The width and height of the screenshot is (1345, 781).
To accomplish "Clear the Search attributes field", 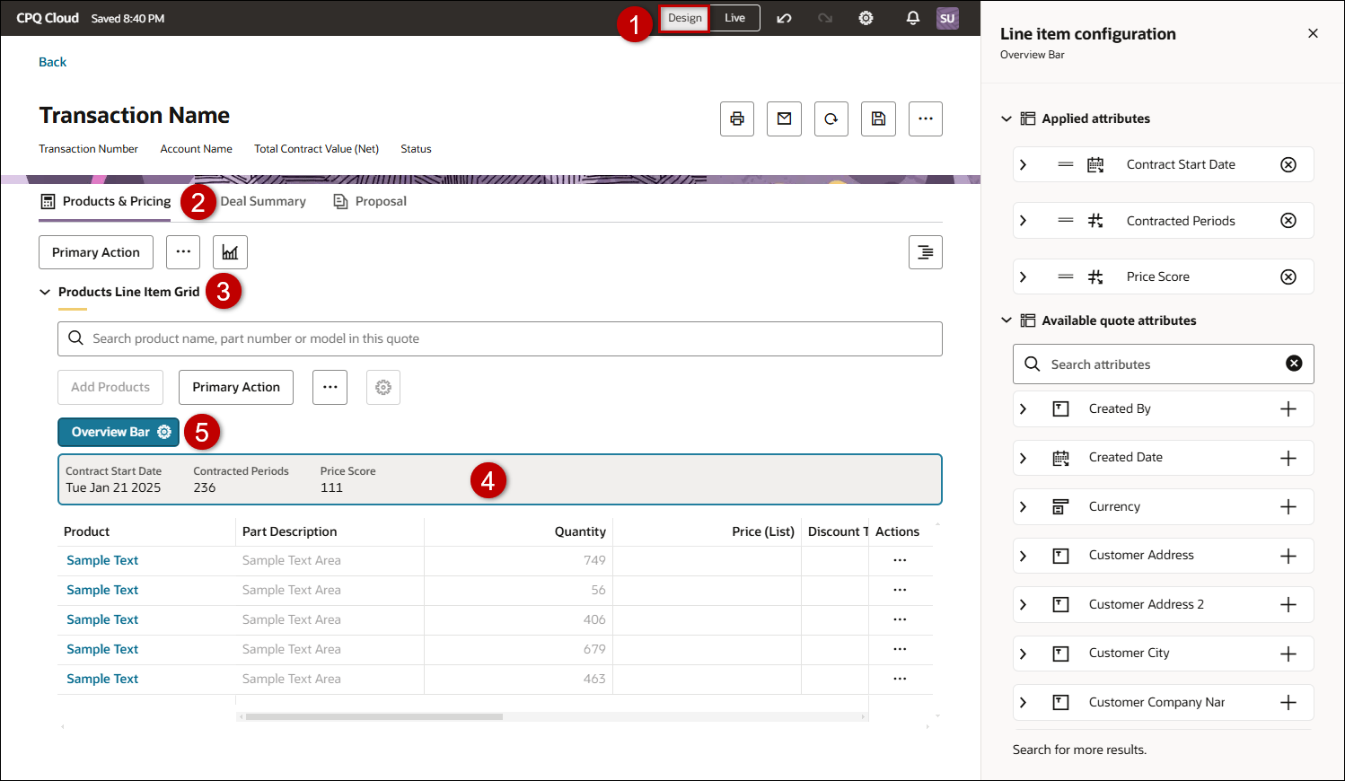I will 1294,363.
